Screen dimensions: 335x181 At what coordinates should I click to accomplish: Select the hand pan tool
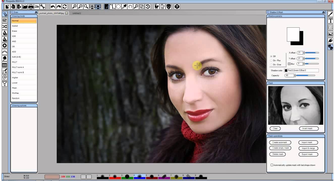[130, 7]
